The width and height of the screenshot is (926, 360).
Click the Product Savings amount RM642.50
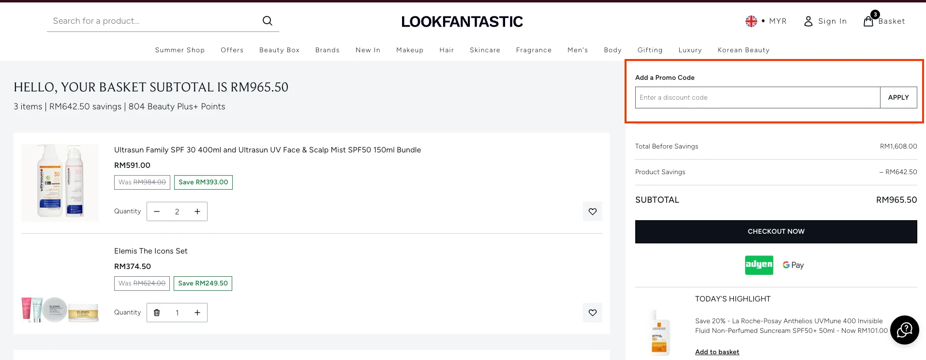click(x=898, y=172)
